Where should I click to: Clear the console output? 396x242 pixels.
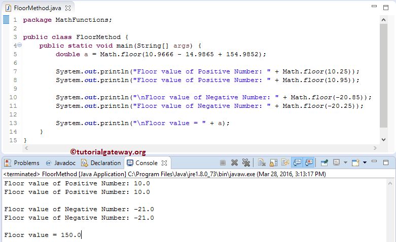tap(262, 163)
